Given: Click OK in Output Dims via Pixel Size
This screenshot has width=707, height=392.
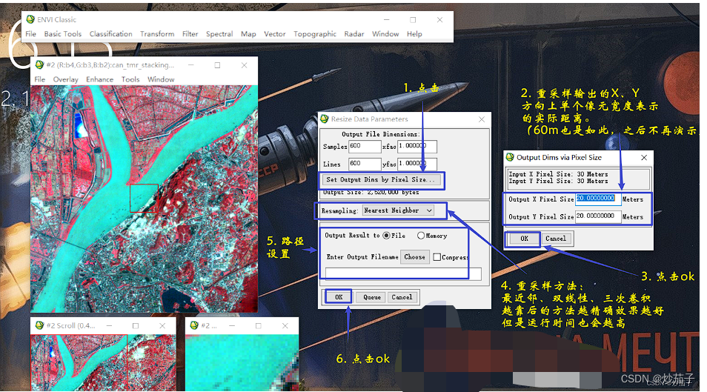Looking at the screenshot, I should click(x=524, y=239).
